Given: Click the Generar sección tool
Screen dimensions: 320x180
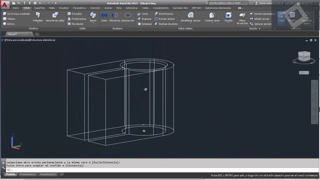Looking at the screenshot, I should [260, 24].
